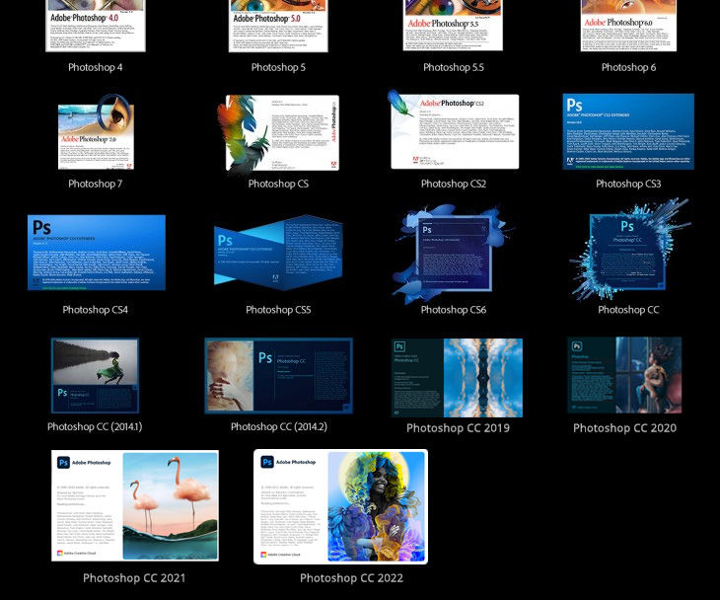Click the 'Photoshop CC 2022' caption

click(x=351, y=578)
